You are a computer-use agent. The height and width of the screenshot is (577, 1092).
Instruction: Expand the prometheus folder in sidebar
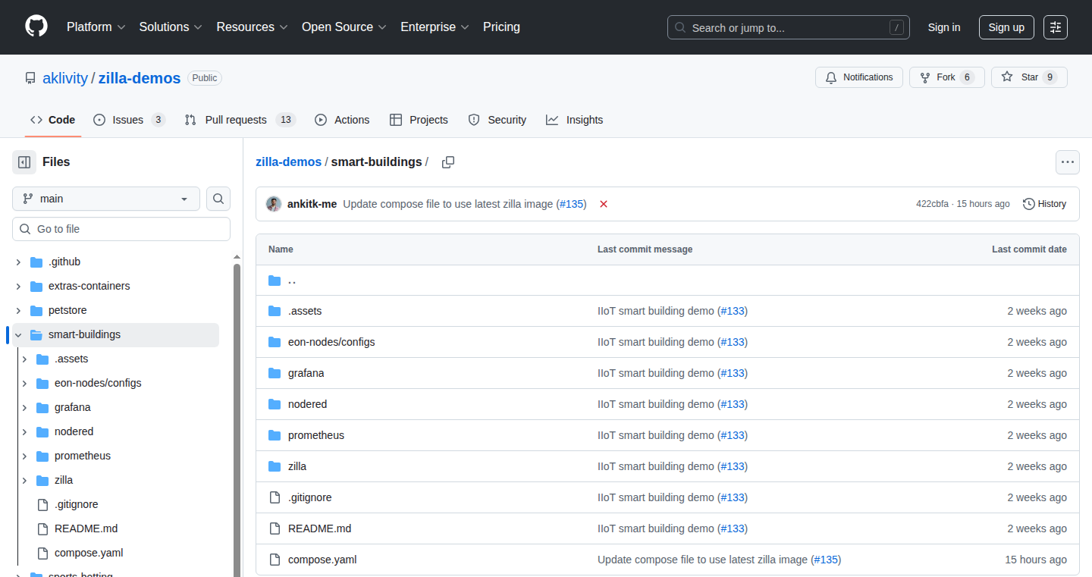click(24, 456)
